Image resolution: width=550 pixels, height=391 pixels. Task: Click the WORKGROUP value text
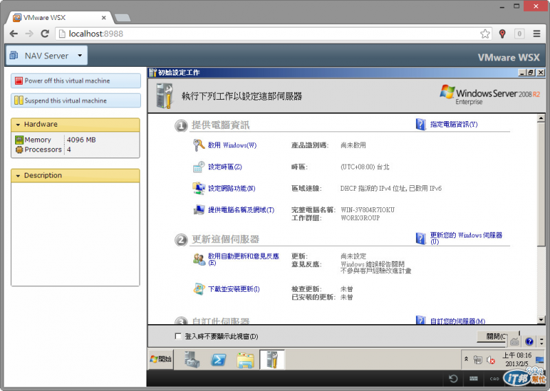click(x=360, y=218)
